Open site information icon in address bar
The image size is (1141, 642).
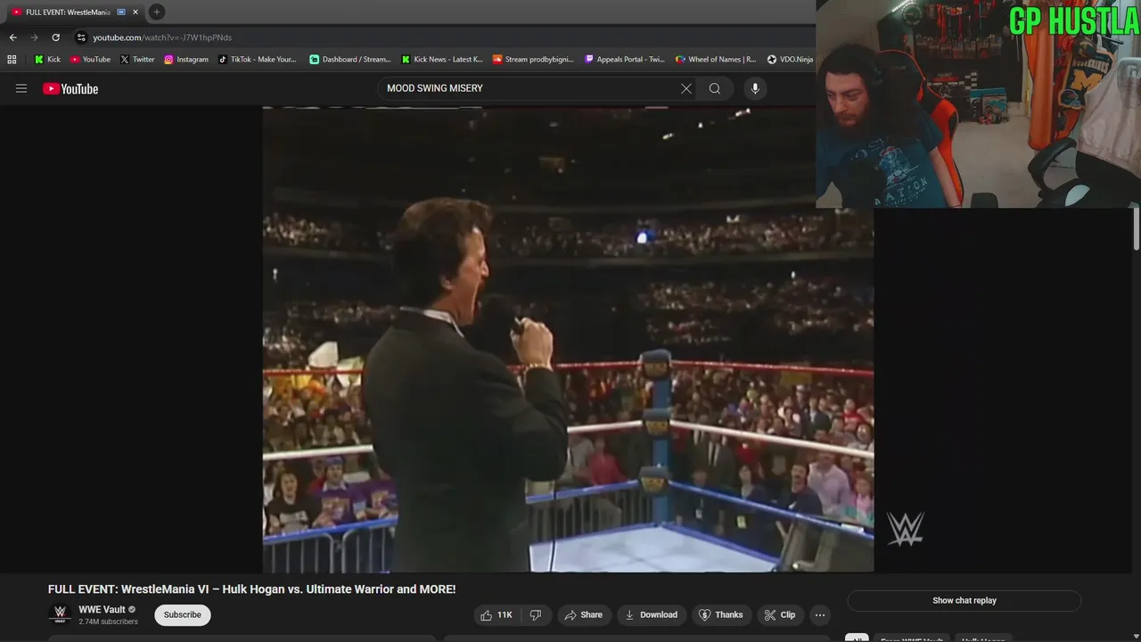81,37
